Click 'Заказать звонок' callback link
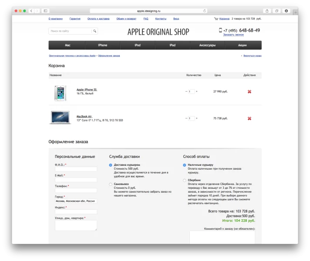 (x=233, y=34)
